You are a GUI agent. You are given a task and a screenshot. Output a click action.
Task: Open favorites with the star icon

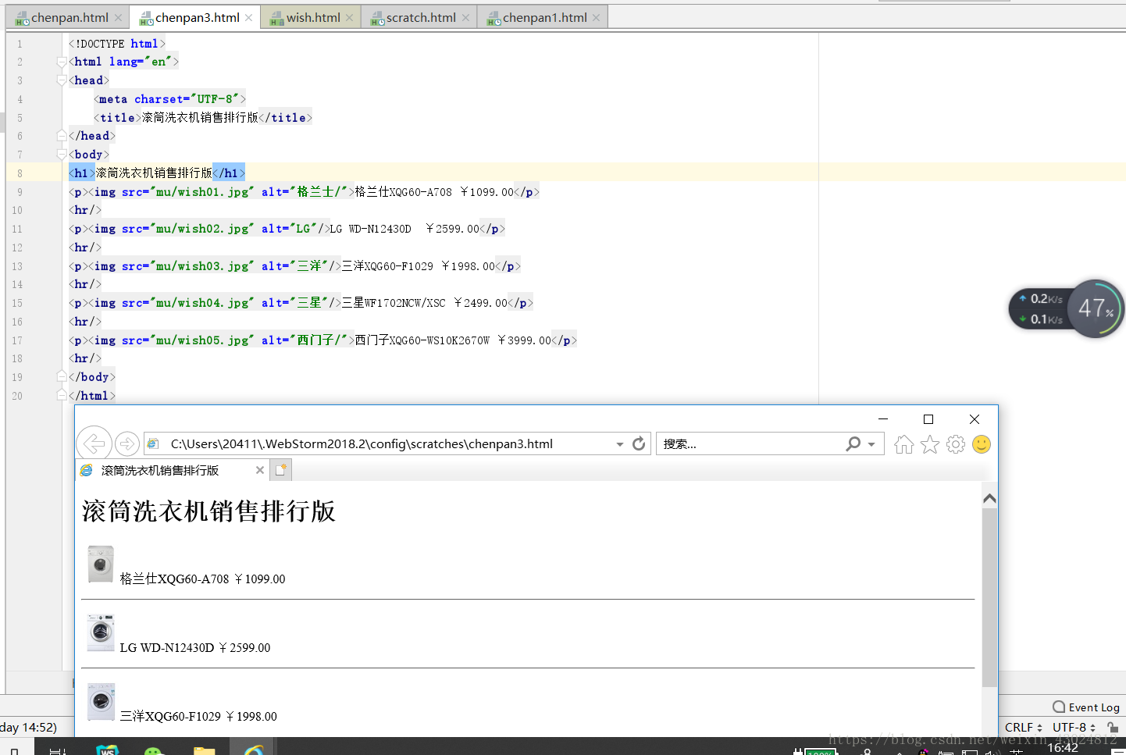click(930, 444)
